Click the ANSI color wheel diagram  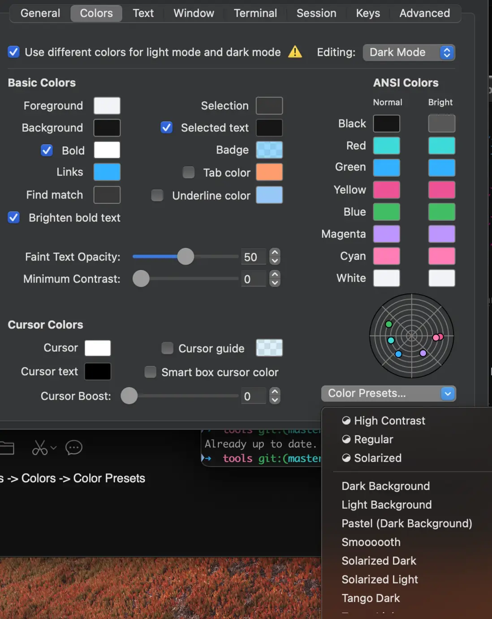[411, 336]
